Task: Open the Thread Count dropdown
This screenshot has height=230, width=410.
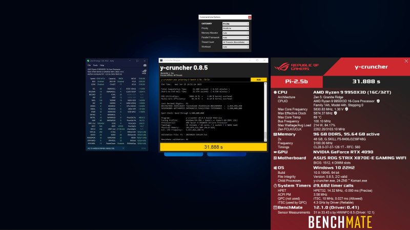Action: pyautogui.click(x=235, y=42)
